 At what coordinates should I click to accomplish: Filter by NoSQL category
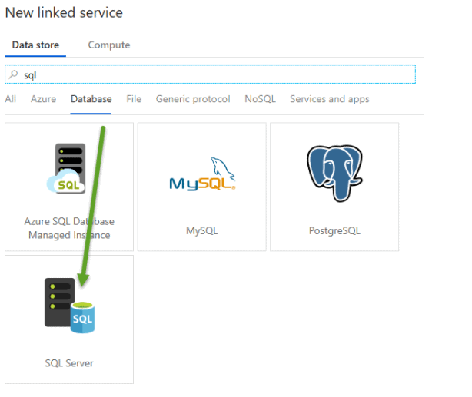(x=260, y=99)
